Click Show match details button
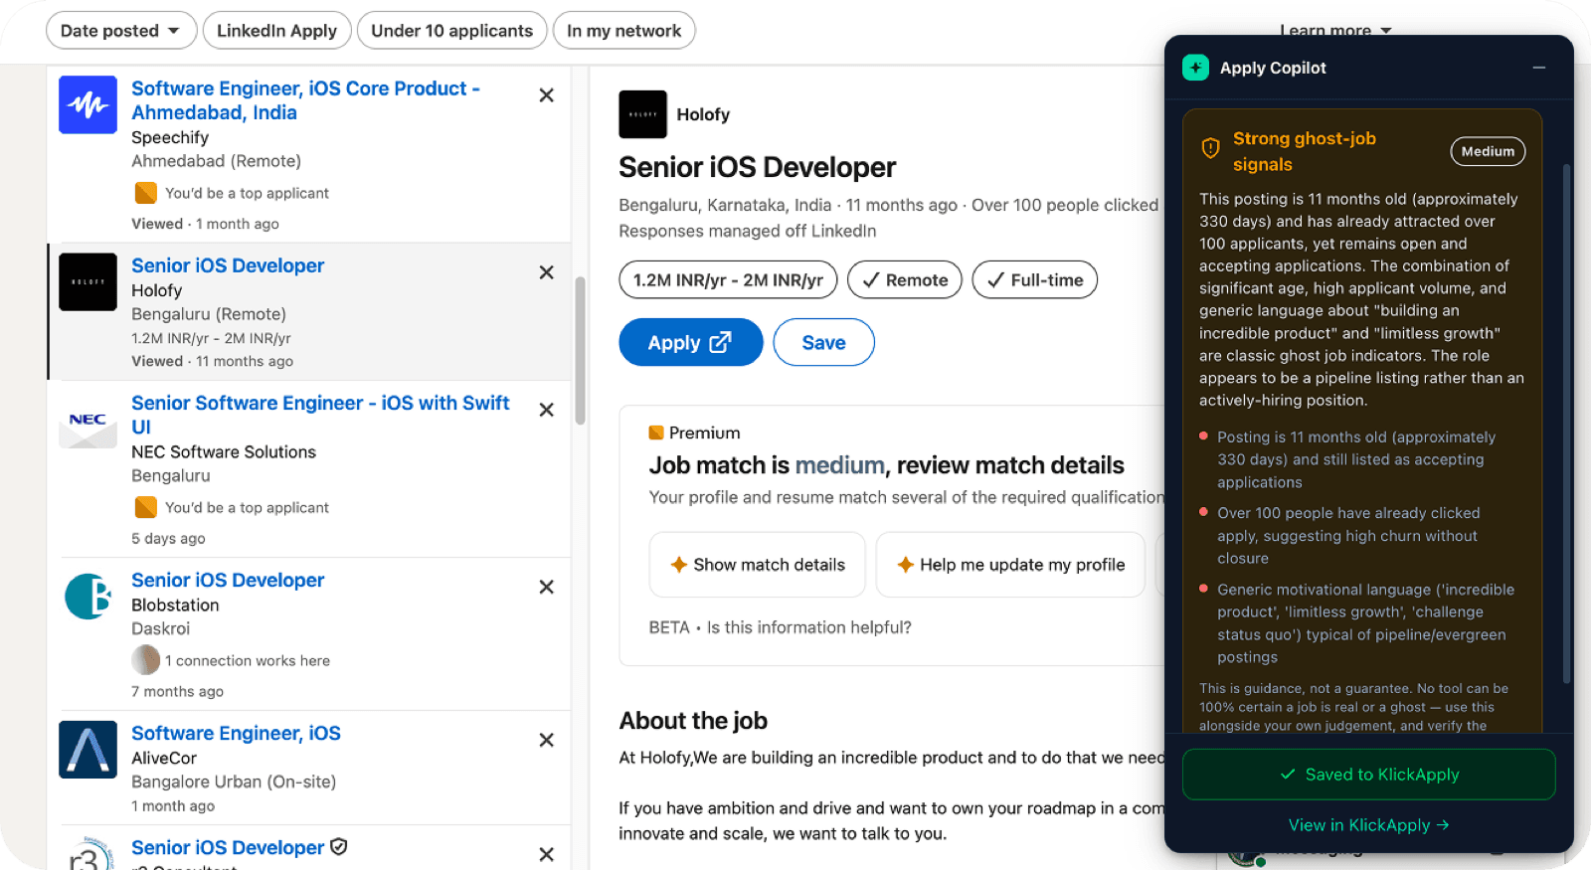The image size is (1591, 870). (x=757, y=565)
